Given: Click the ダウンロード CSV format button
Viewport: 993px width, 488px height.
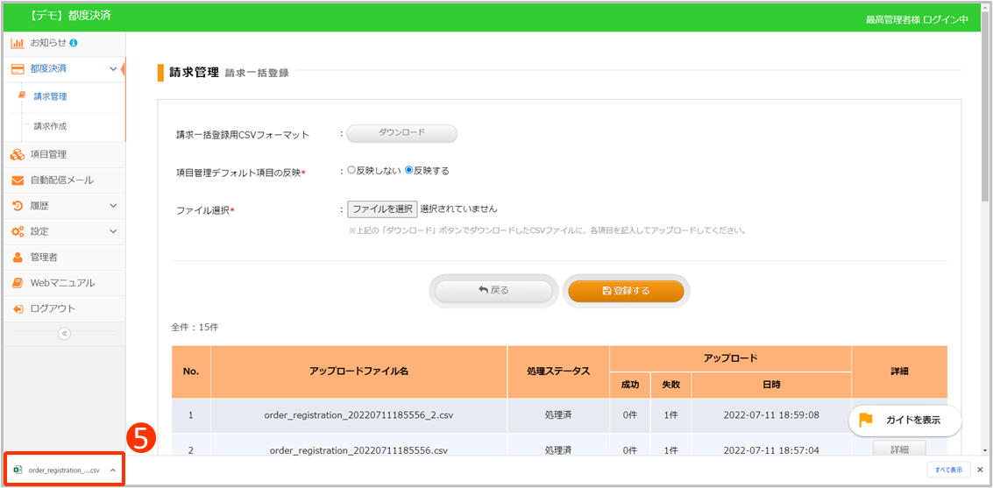Looking at the screenshot, I should point(401,133).
